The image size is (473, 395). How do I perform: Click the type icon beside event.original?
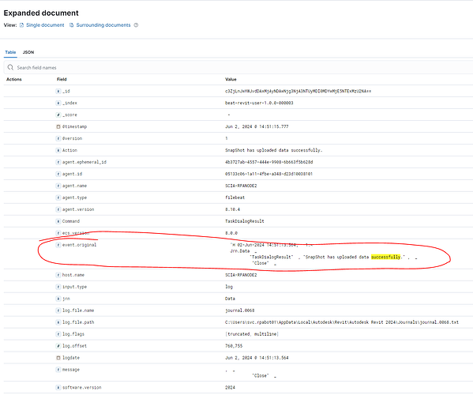(x=58, y=245)
